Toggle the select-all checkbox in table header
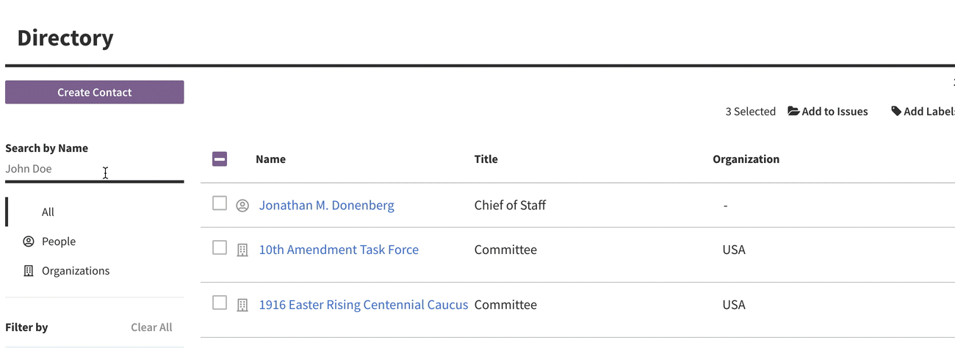Screen dimensions: 955x348 coord(220,159)
